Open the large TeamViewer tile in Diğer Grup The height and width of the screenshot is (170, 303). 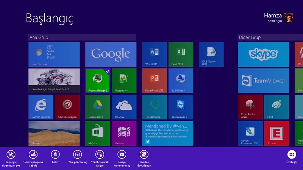point(263,81)
